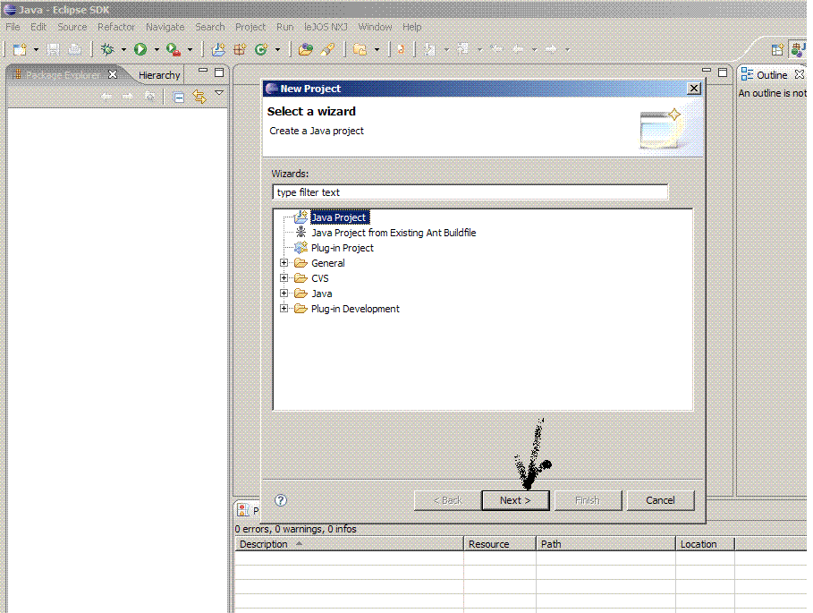
Task: Open the leJOS NXJ menu
Action: pos(326,27)
